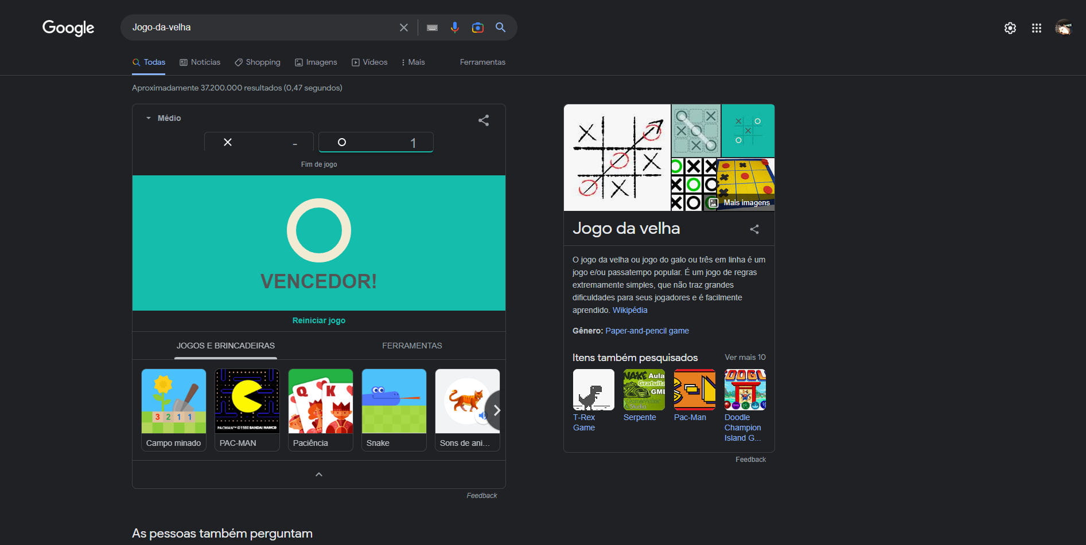Select the X player score box
The image size is (1086, 545).
pyautogui.click(x=259, y=142)
